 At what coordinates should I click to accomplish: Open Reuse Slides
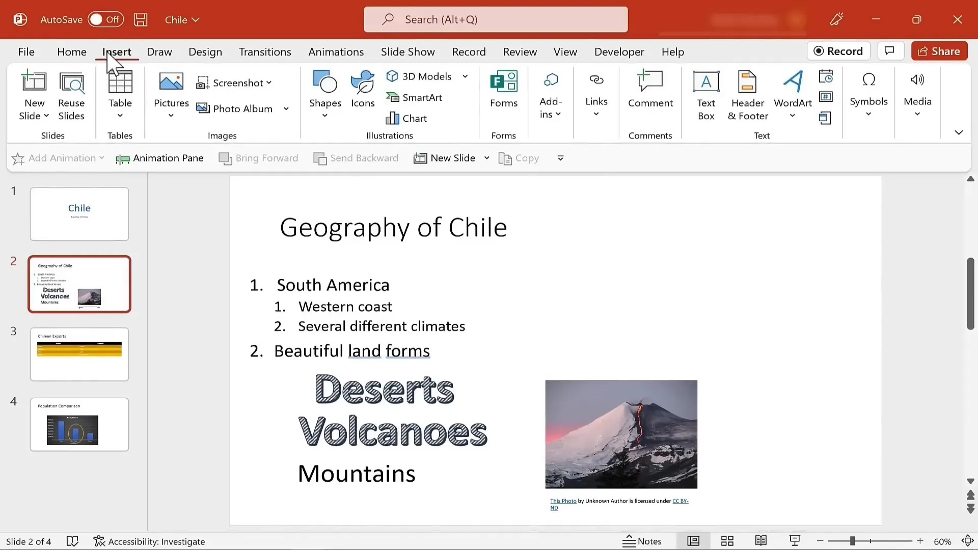[x=71, y=96]
